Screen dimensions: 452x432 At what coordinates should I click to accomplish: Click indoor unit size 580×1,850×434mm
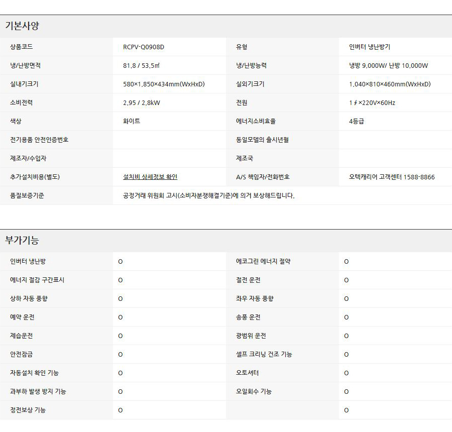[x=164, y=84]
